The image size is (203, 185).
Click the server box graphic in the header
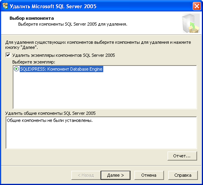point(191,23)
